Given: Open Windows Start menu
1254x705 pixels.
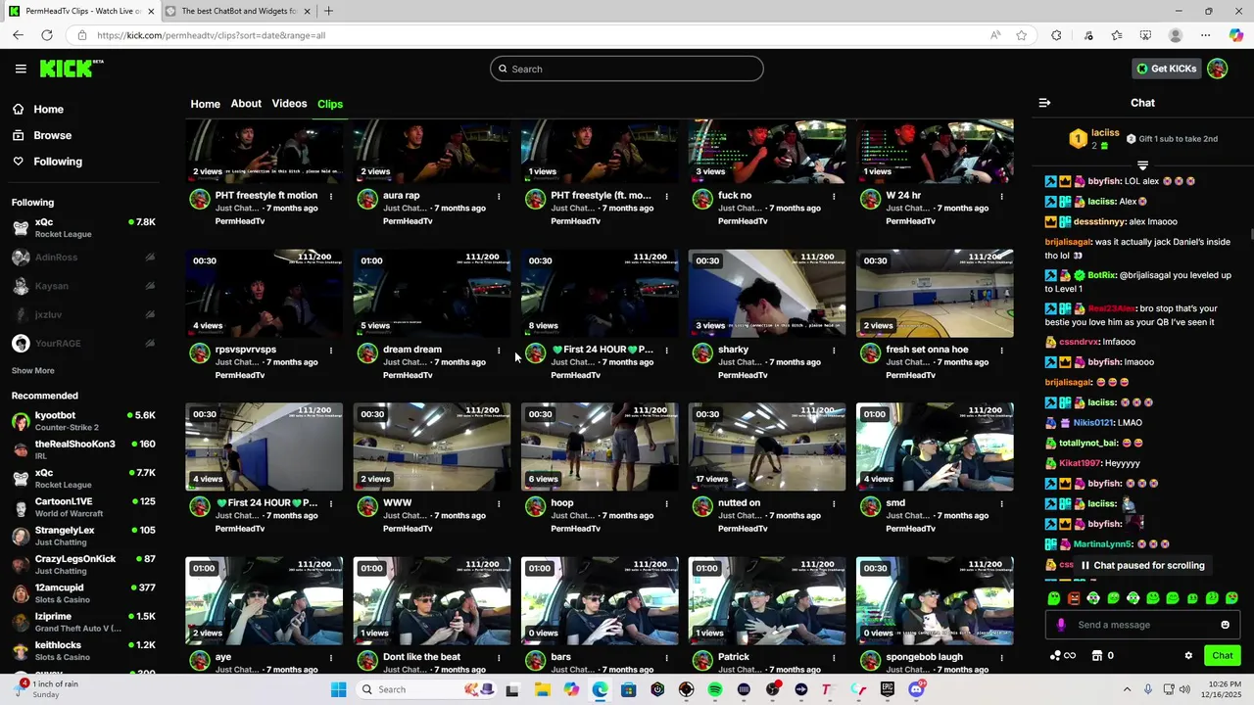Looking at the screenshot, I should pyautogui.click(x=338, y=689).
